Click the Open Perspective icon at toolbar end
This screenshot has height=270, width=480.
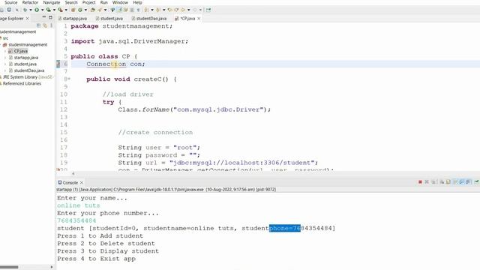coord(208,10)
